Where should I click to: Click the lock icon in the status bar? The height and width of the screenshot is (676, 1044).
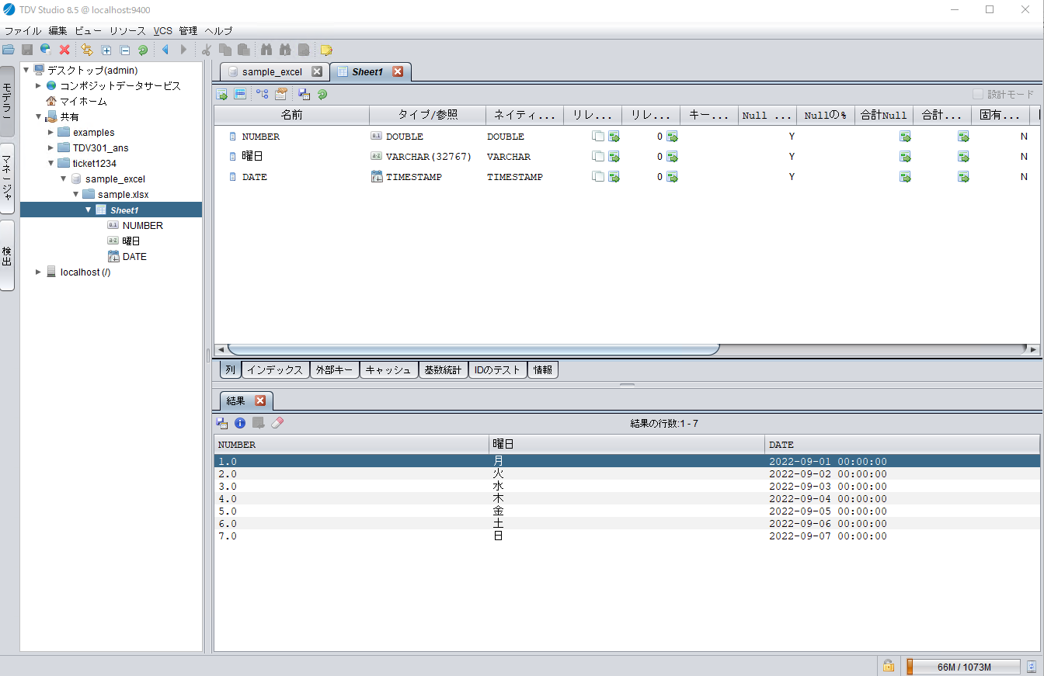click(x=888, y=666)
